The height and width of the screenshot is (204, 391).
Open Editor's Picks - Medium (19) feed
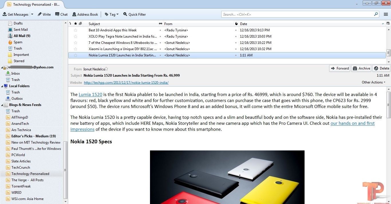(33, 136)
